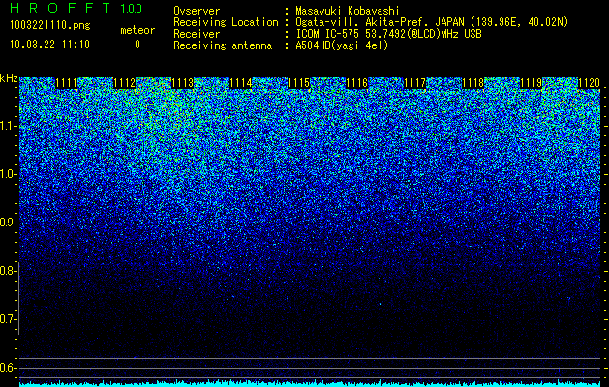The image size is (609, 387).
Task: Click the 1.1 kHz axis label
Action: 9,126
